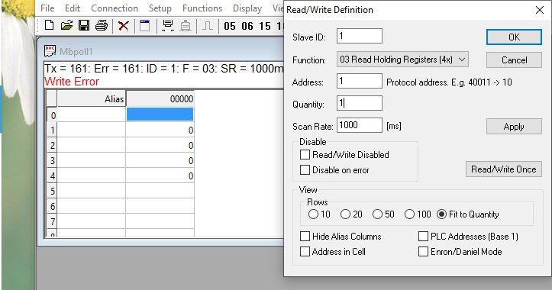Viewport: 552px width, 290px height.
Task: Click row header 5 in the grid
Action: 52,191
